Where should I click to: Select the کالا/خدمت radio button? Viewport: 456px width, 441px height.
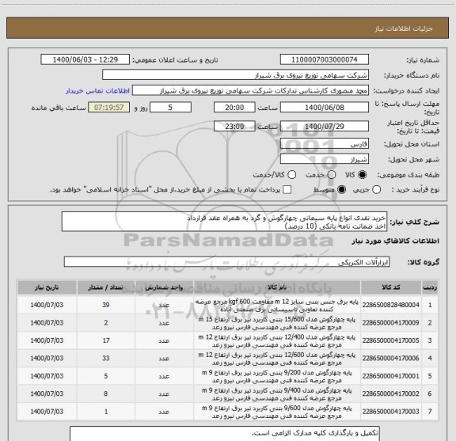pyautogui.click(x=291, y=175)
